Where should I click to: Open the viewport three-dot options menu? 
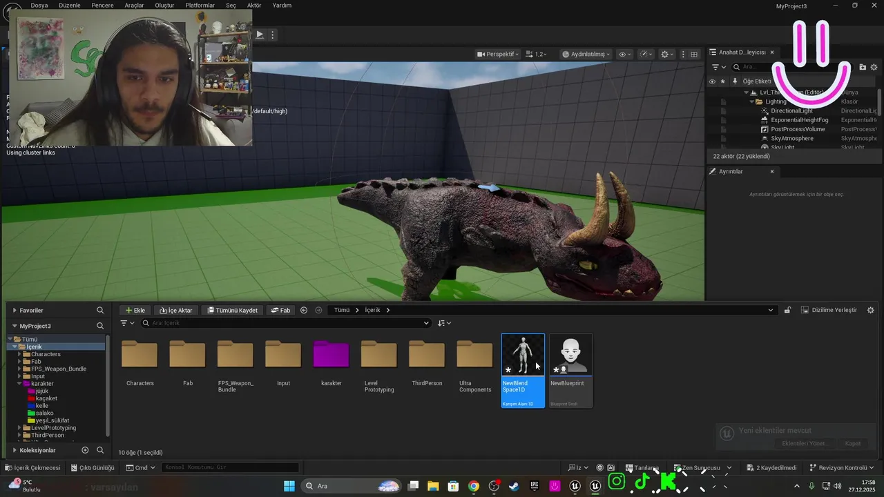point(684,54)
